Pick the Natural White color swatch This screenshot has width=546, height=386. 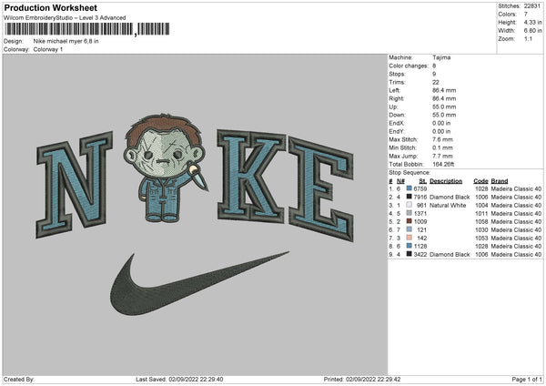click(409, 205)
